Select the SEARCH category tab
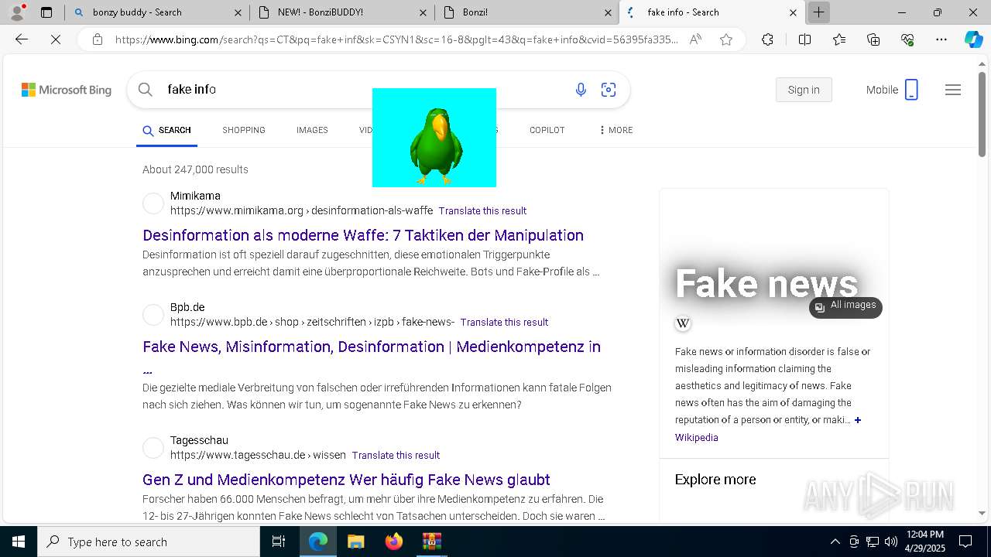Image resolution: width=991 pixels, height=557 pixels. point(167,130)
